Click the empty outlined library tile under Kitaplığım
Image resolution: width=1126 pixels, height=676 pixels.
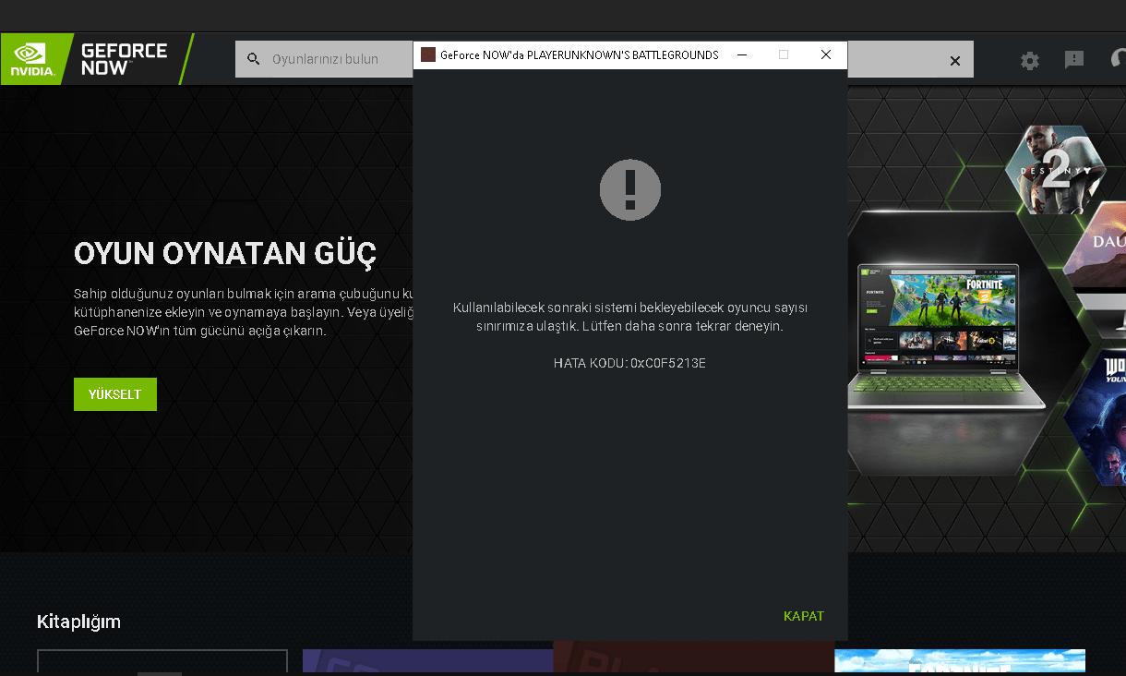coord(162,662)
